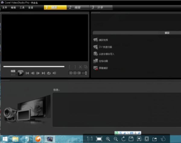Viewport: 181px width, 143px height.
Task: Toggle the repeat loop playback button
Action: pyautogui.click(x=49, y=73)
